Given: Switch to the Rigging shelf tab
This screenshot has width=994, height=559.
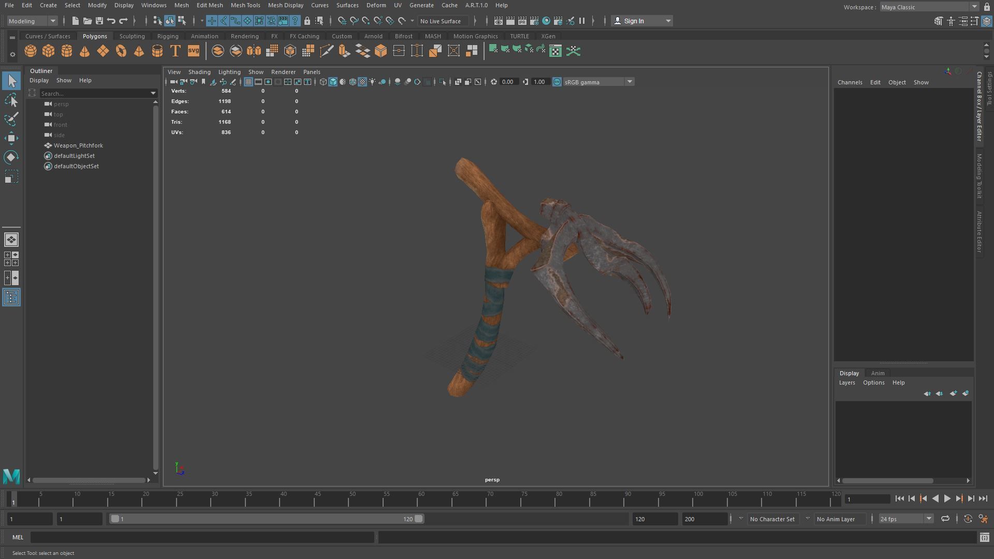Looking at the screenshot, I should pyautogui.click(x=168, y=36).
